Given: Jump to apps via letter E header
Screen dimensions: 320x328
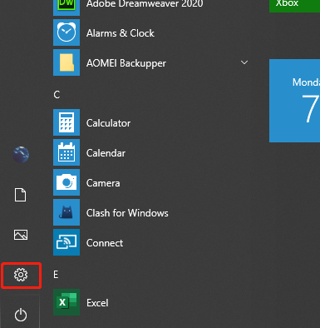Looking at the screenshot, I should pyautogui.click(x=56, y=275).
